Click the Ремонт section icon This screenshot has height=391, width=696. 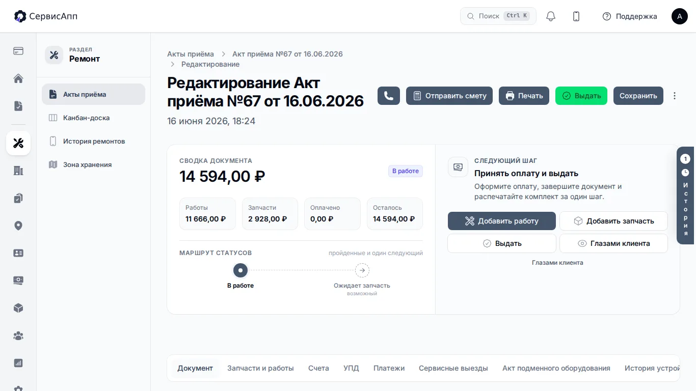tap(54, 55)
